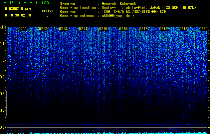
Task: Click the 0214 time marker
Action: click(83, 29)
